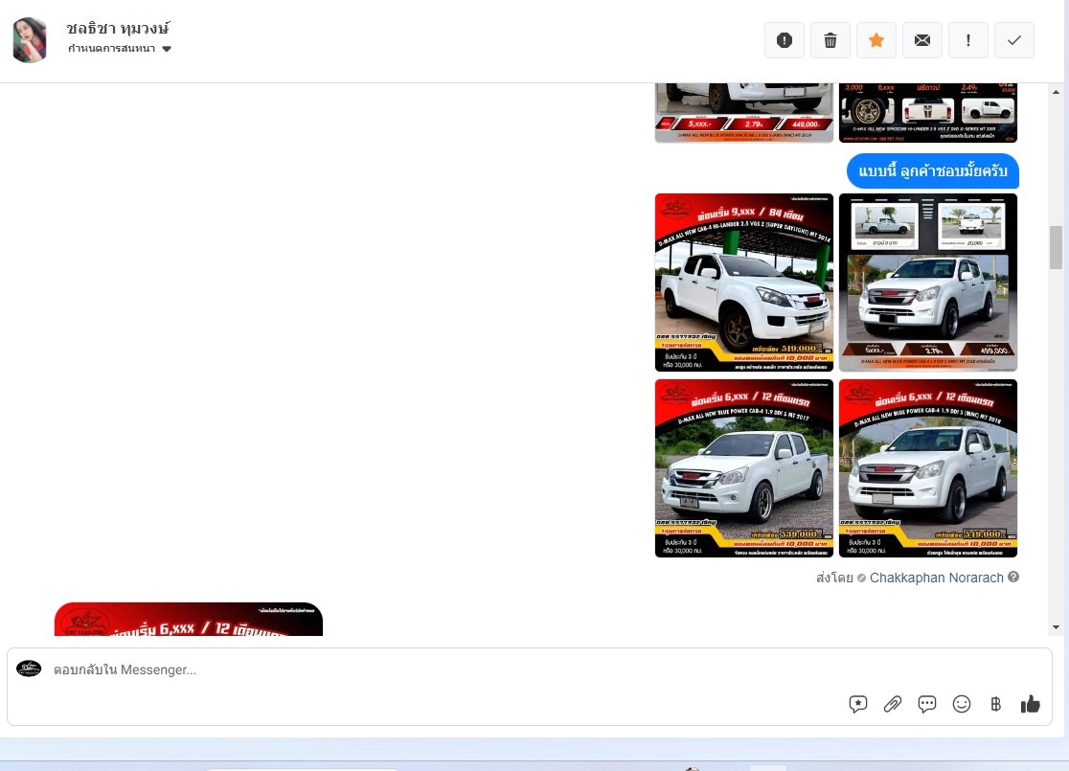
Task: Open the conversation assignment dropdown under the name
Action: (120, 49)
